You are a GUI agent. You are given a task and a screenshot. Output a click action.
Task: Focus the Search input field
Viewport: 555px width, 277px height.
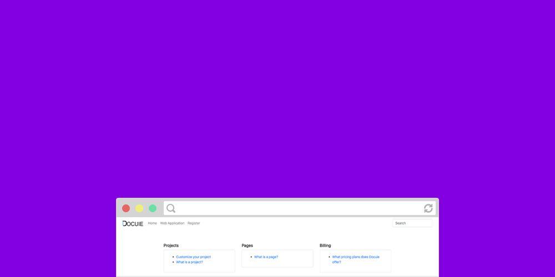pyautogui.click(x=412, y=223)
